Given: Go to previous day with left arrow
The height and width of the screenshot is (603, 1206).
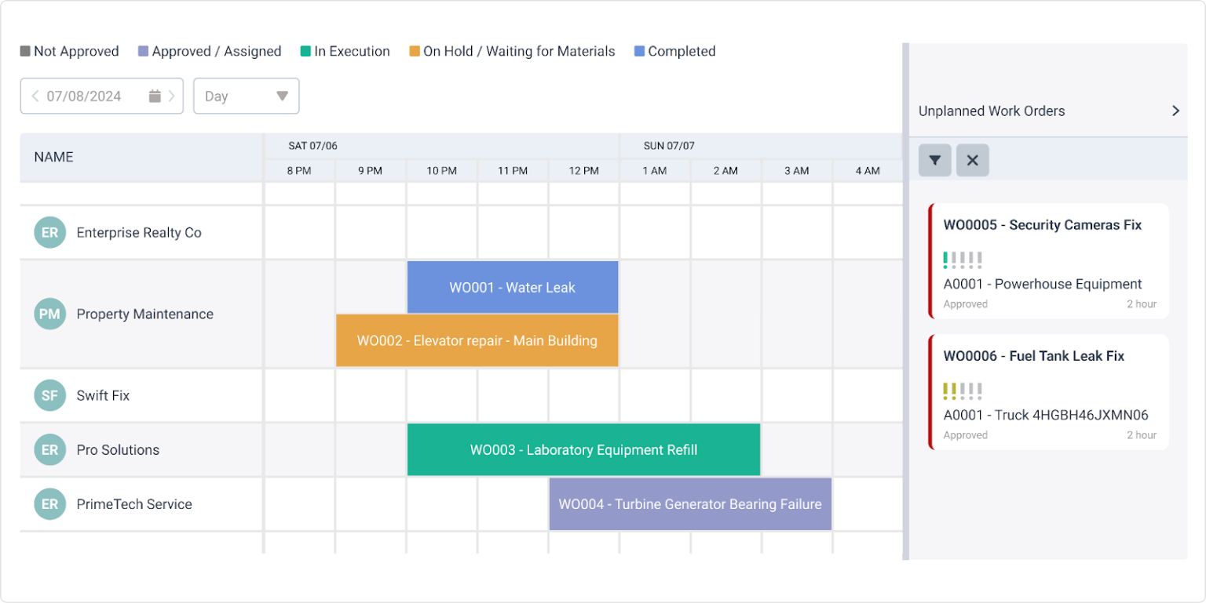Looking at the screenshot, I should 35,95.
